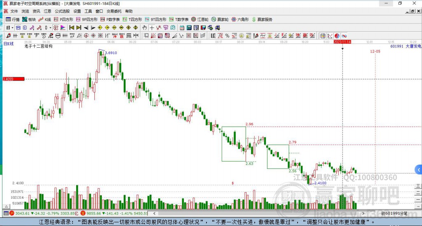Viewport: 422px width, 226px height.
Task: Open 赢家轮 tool
Action: [x=220, y=19]
